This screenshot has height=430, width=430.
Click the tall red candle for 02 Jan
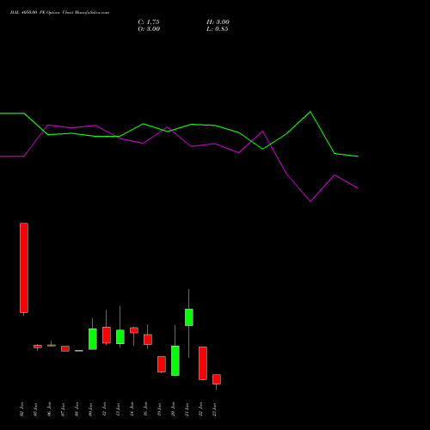[24, 267]
